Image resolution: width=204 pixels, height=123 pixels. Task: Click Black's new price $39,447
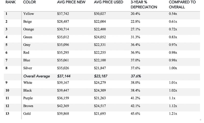[63, 90]
